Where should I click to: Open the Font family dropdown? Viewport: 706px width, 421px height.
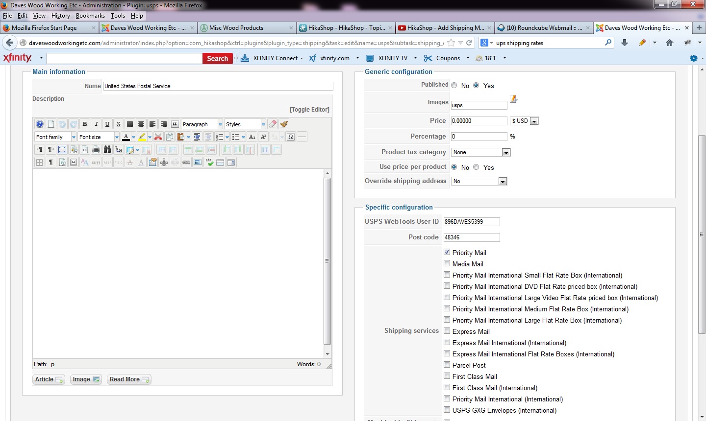(x=55, y=137)
